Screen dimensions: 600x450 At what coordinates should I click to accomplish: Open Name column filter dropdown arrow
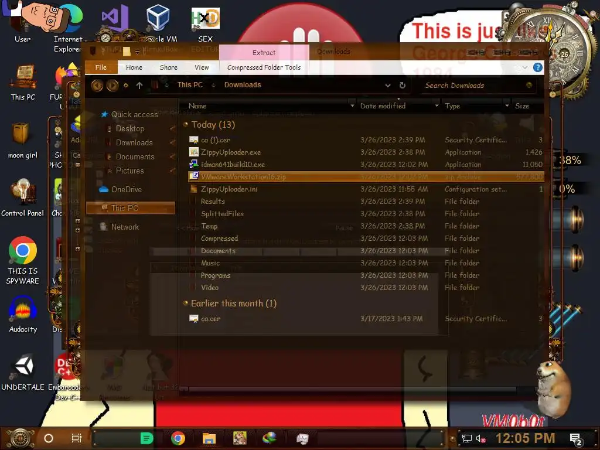[352, 105]
